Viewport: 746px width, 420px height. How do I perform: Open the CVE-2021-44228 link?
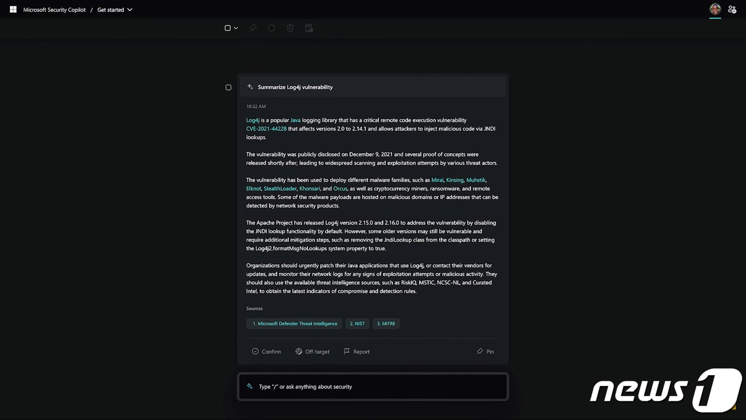266,129
